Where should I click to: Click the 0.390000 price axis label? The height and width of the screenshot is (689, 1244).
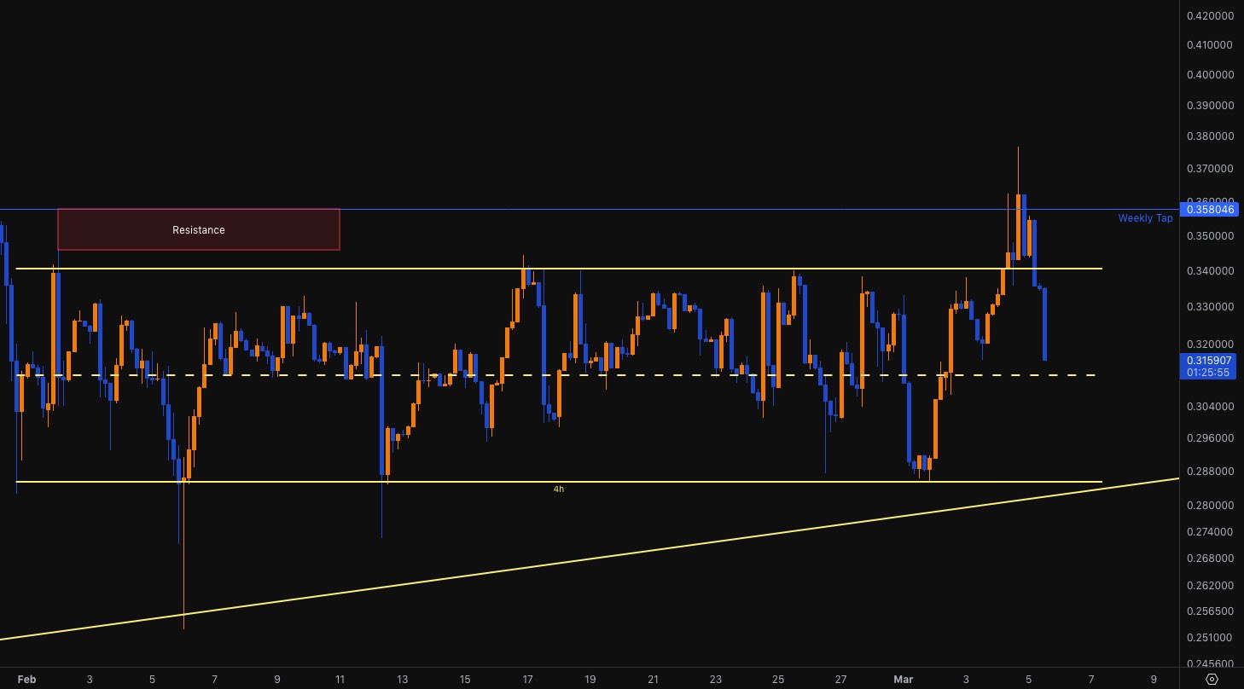point(1209,106)
